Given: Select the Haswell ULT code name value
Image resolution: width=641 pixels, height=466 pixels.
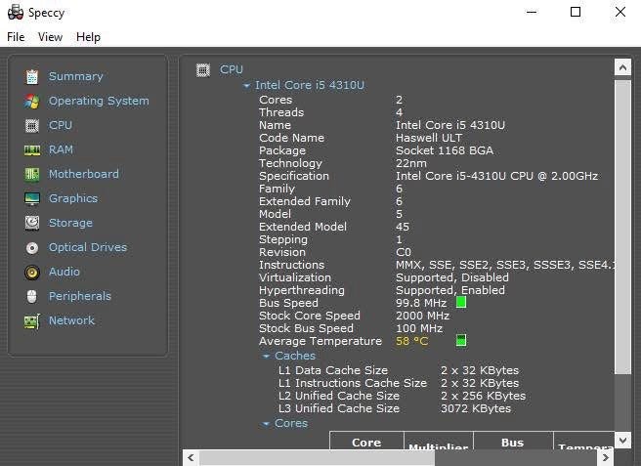Looking at the screenshot, I should pos(429,138).
